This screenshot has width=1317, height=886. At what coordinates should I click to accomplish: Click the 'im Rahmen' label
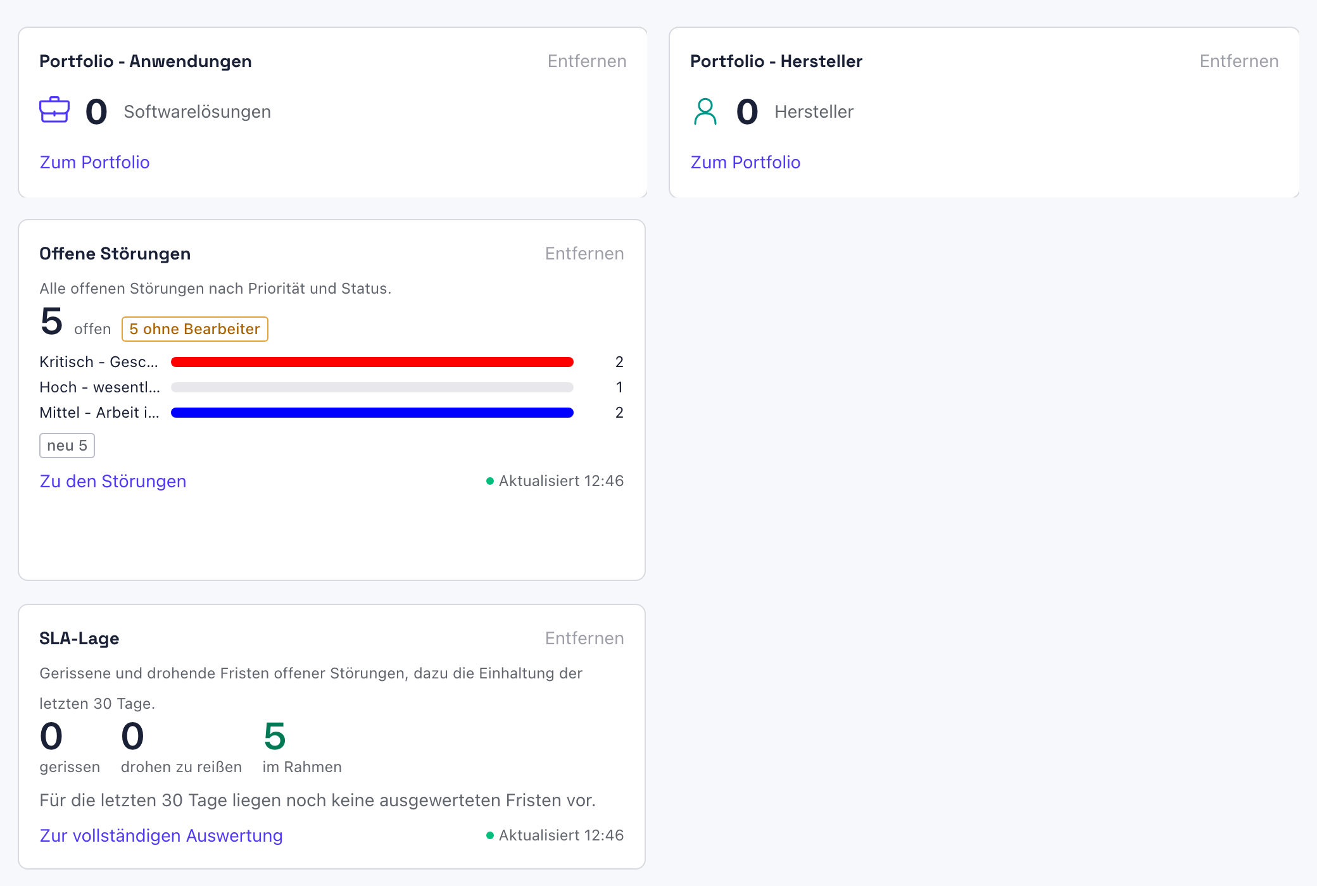(302, 767)
